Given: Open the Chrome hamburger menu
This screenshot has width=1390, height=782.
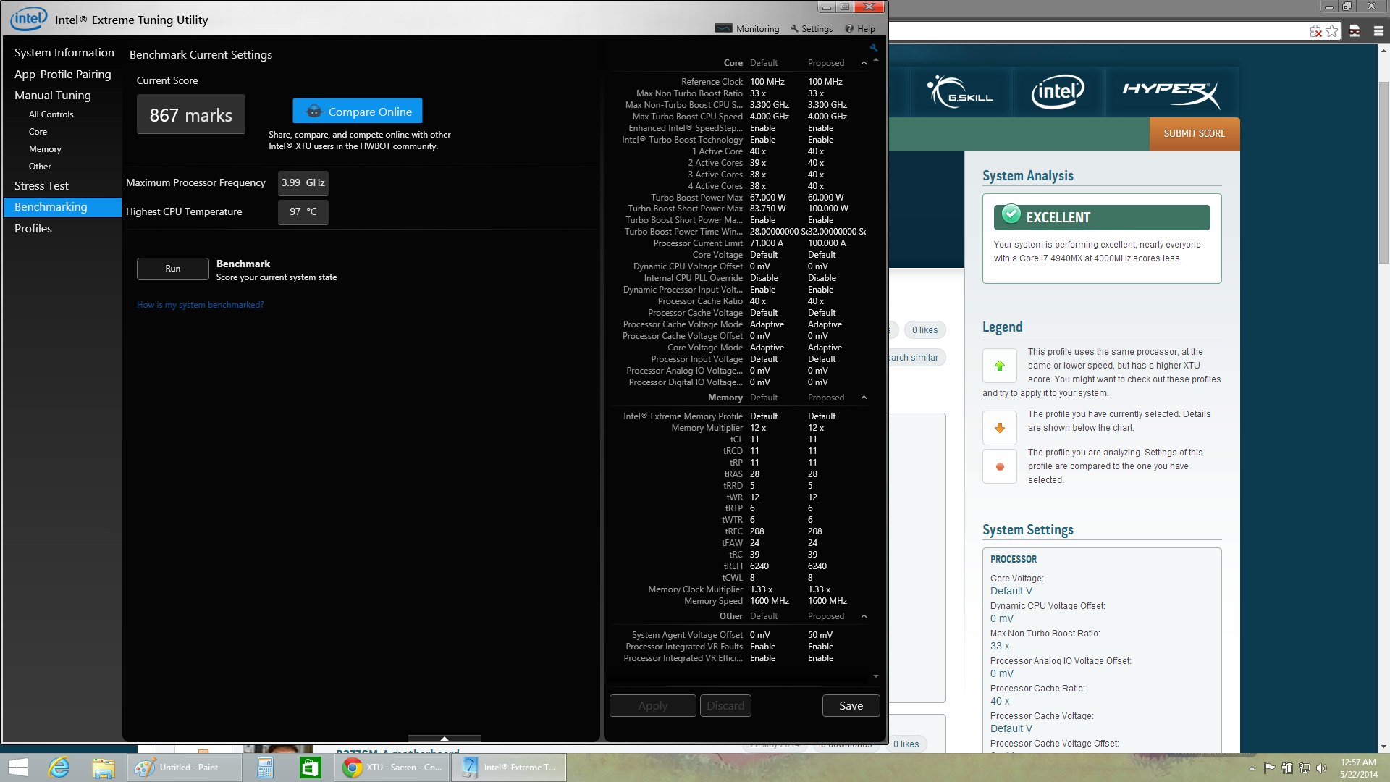Looking at the screenshot, I should tap(1378, 31).
